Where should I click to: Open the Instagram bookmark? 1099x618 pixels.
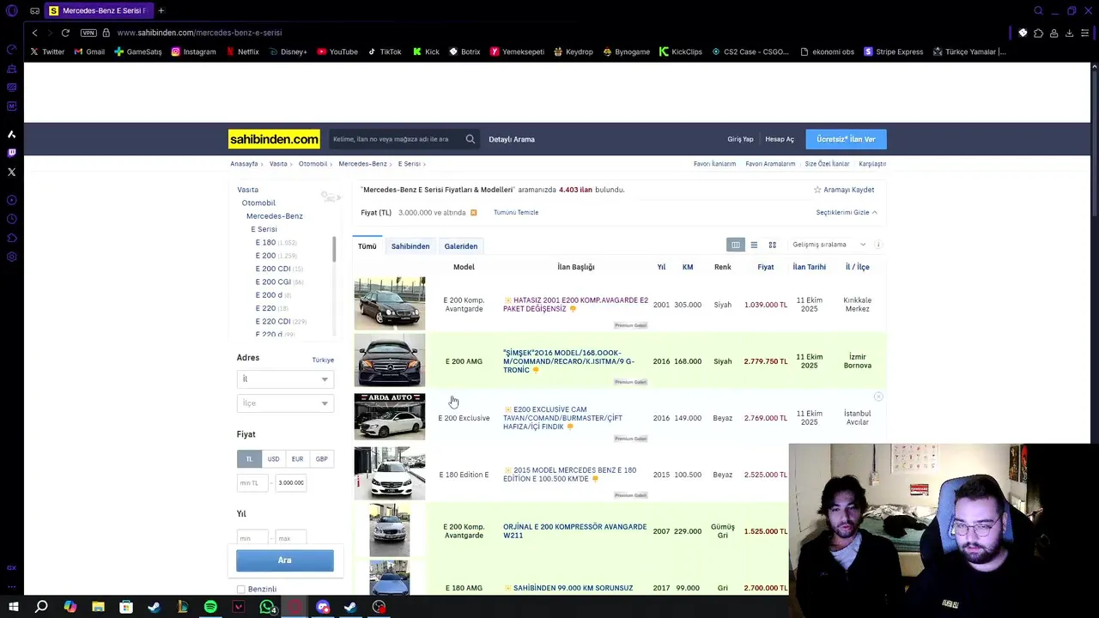coord(193,51)
